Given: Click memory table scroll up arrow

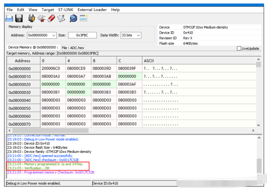Looking at the screenshot, I should 258,59.
